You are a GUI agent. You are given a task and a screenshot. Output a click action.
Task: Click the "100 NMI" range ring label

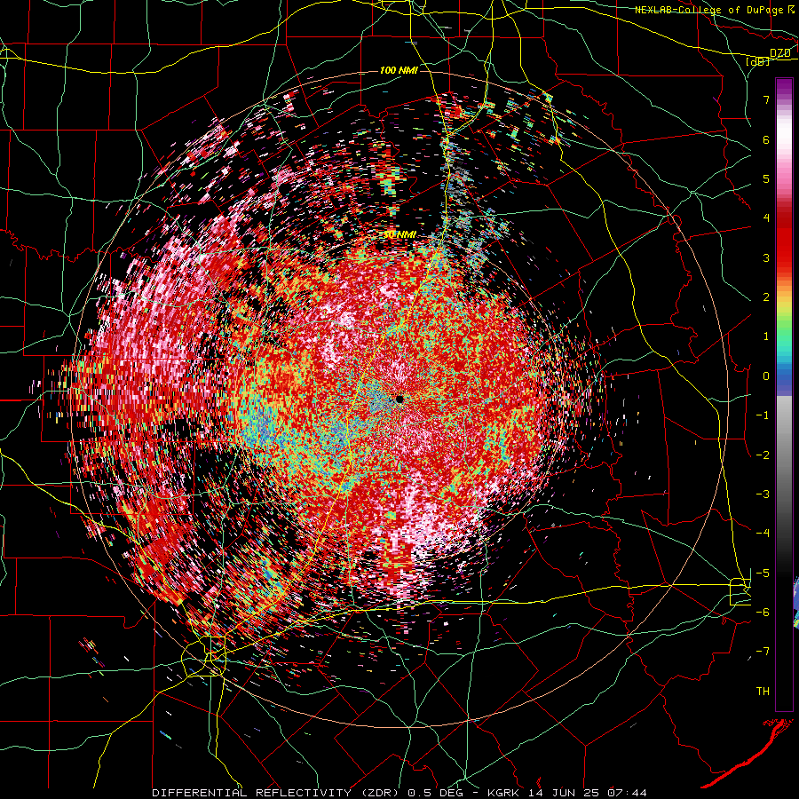point(399,70)
